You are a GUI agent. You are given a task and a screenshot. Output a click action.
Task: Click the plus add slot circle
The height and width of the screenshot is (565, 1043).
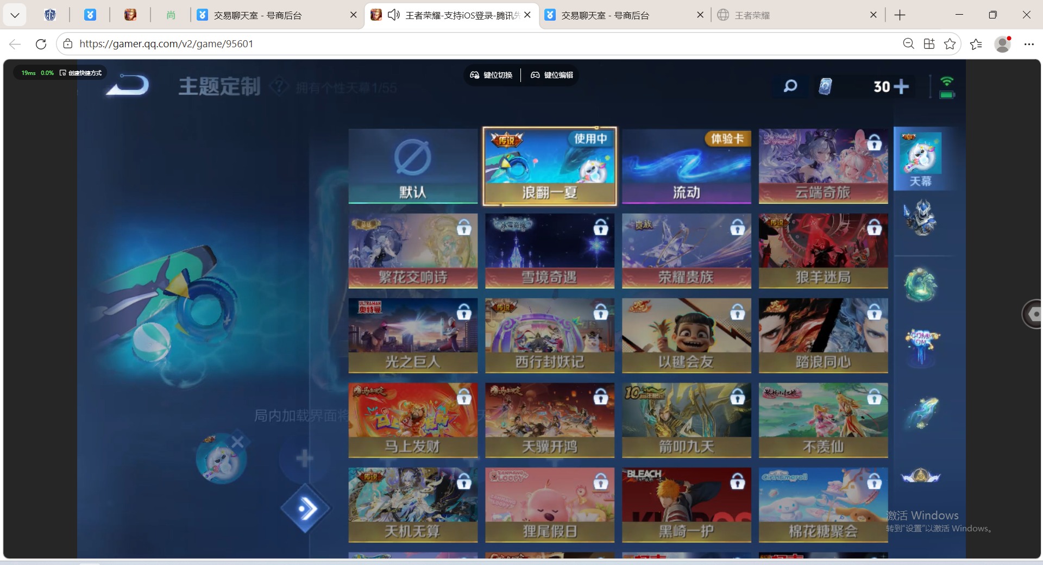(304, 459)
